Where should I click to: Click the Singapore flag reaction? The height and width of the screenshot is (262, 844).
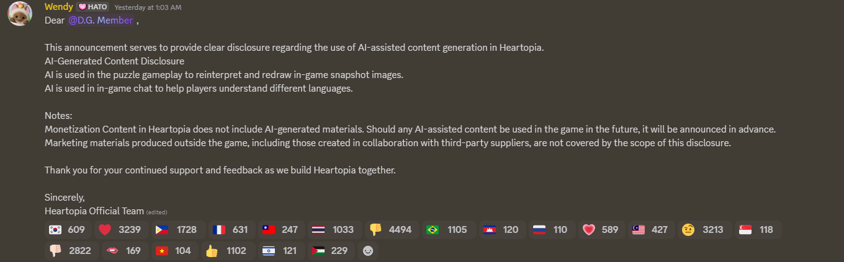756,230
